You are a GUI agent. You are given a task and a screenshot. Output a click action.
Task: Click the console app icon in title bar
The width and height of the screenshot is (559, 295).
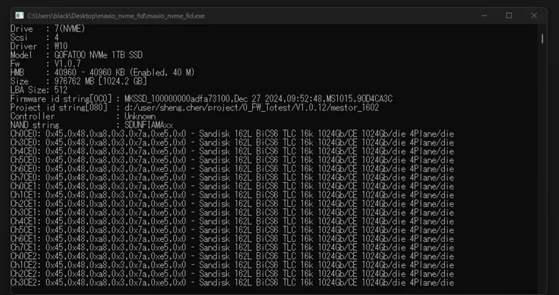coord(20,16)
